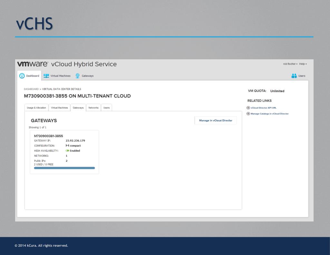Follow the vCloud Director API URL link
330x255 pixels.
(x=264, y=108)
